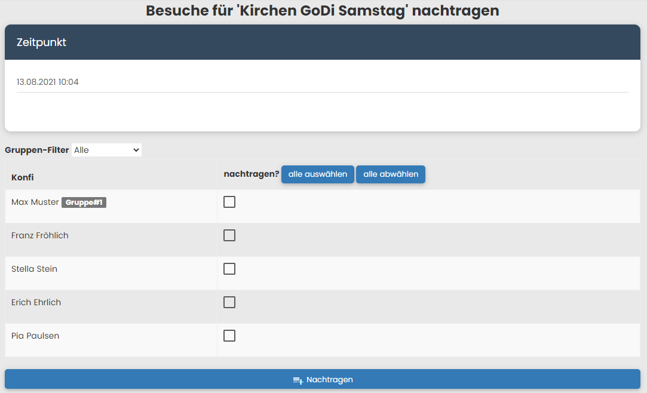The image size is (647, 393).
Task: Click the Stella Stein name
Action: pyautogui.click(x=35, y=269)
